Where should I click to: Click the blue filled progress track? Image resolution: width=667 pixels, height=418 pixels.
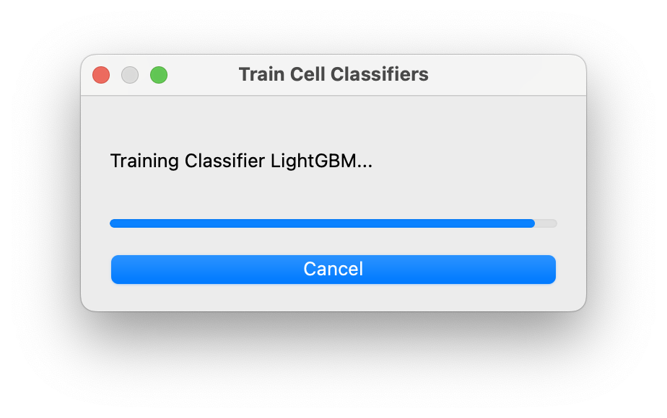pyautogui.click(x=318, y=223)
